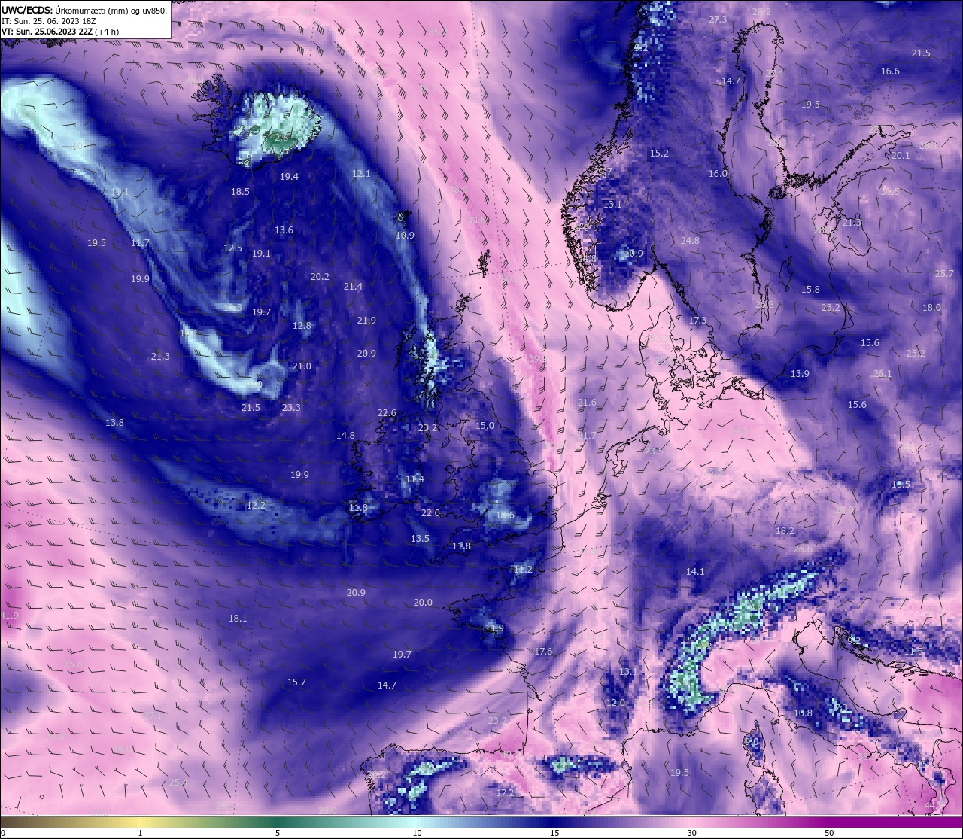This screenshot has height=839, width=963.
Task: Click the 21.0 value on the map
Action: tap(302, 366)
